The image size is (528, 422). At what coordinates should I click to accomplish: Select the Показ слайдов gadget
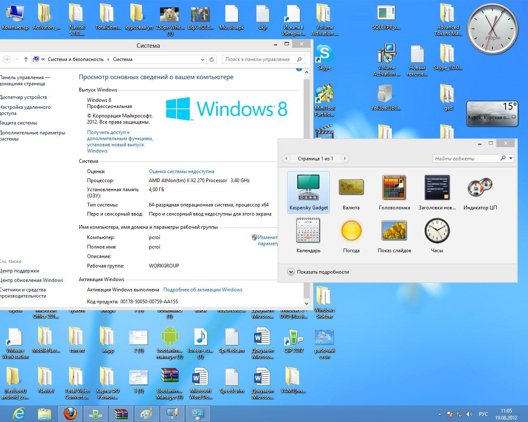coord(394,235)
